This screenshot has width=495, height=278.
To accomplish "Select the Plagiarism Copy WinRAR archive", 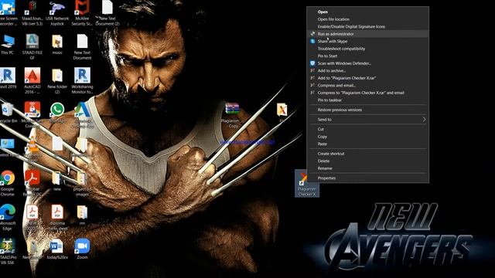I will pos(233,115).
